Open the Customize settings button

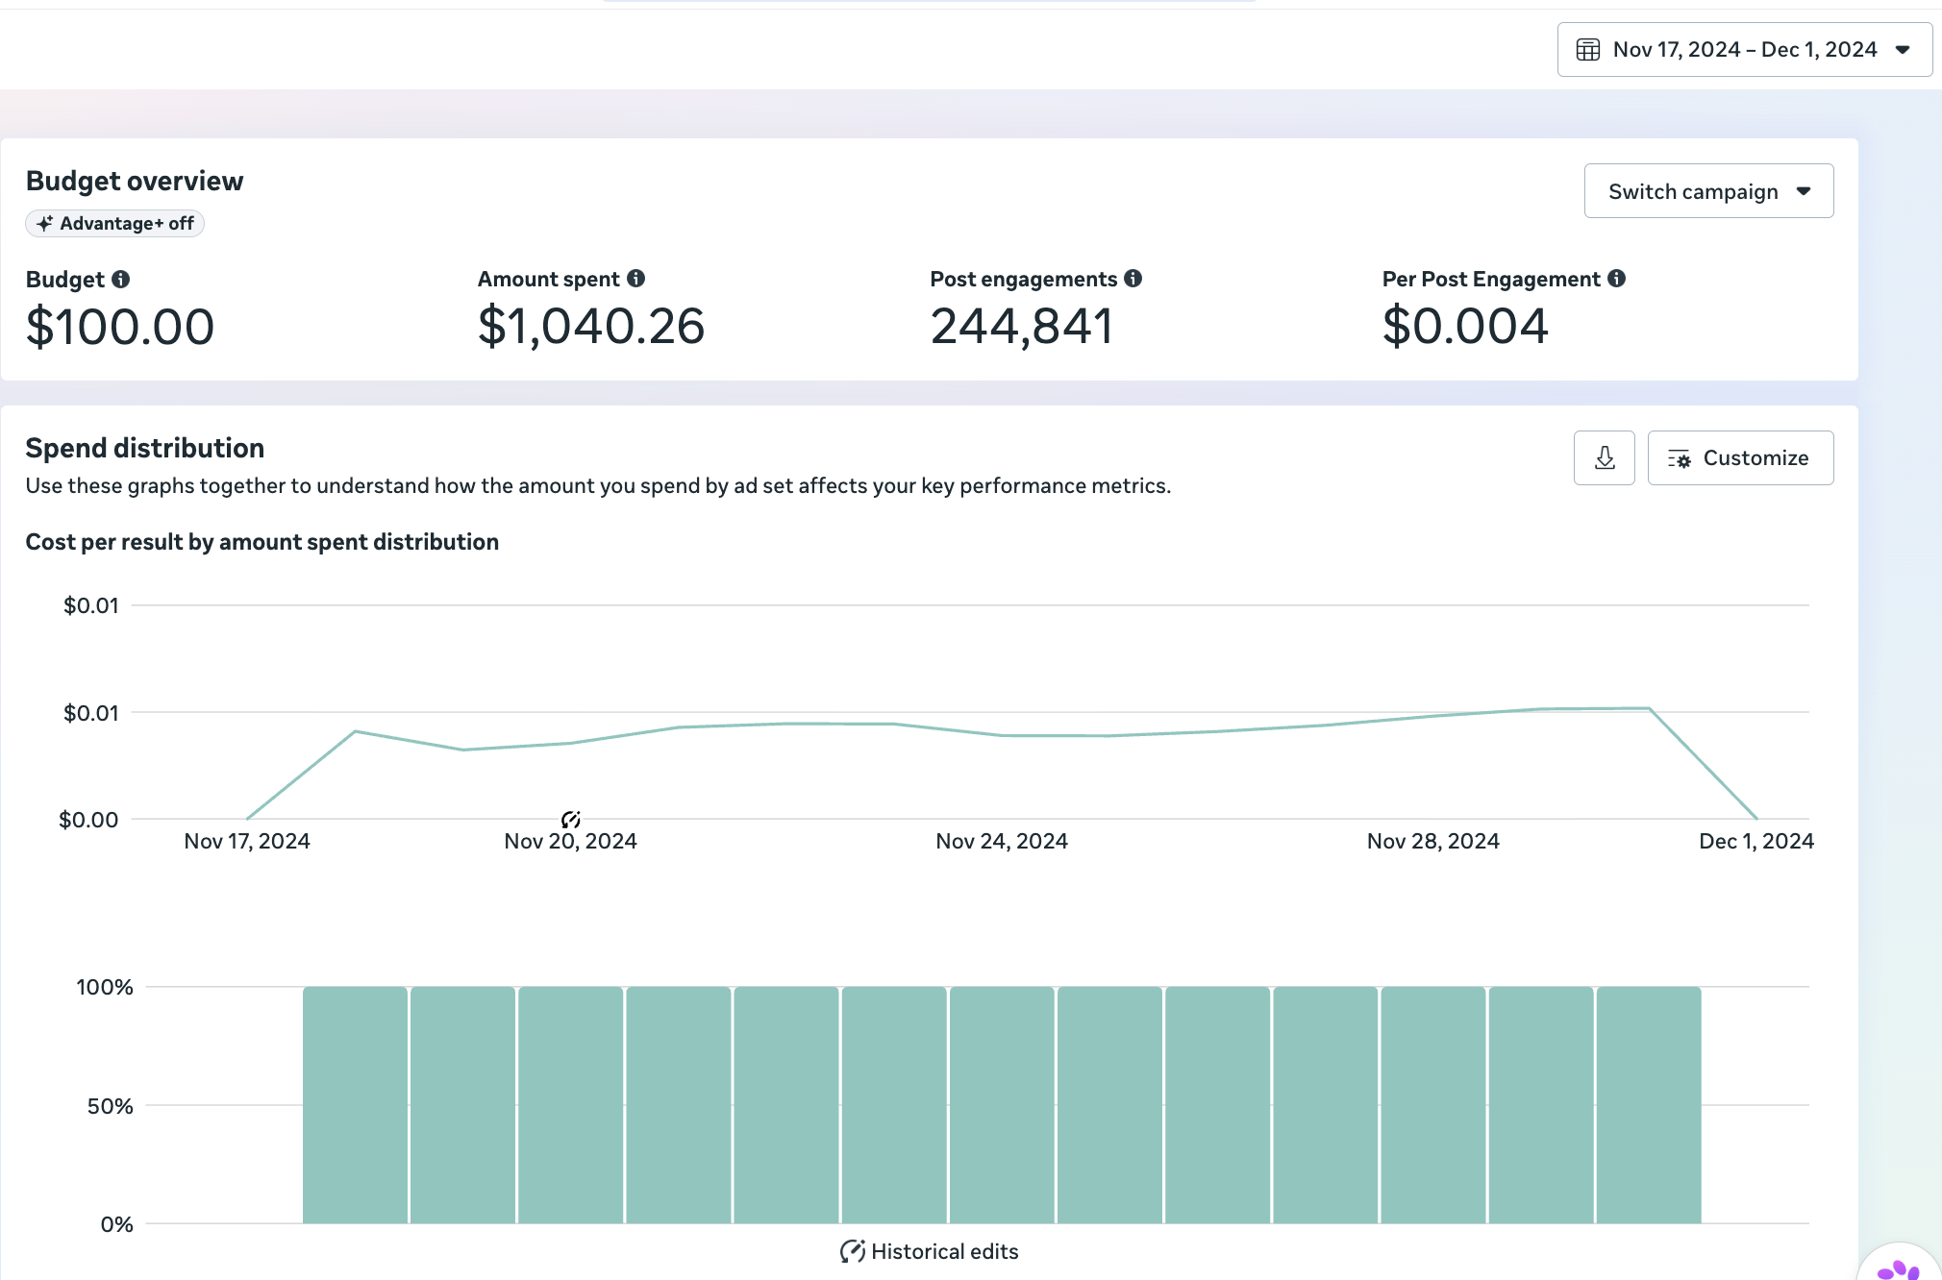pos(1740,458)
